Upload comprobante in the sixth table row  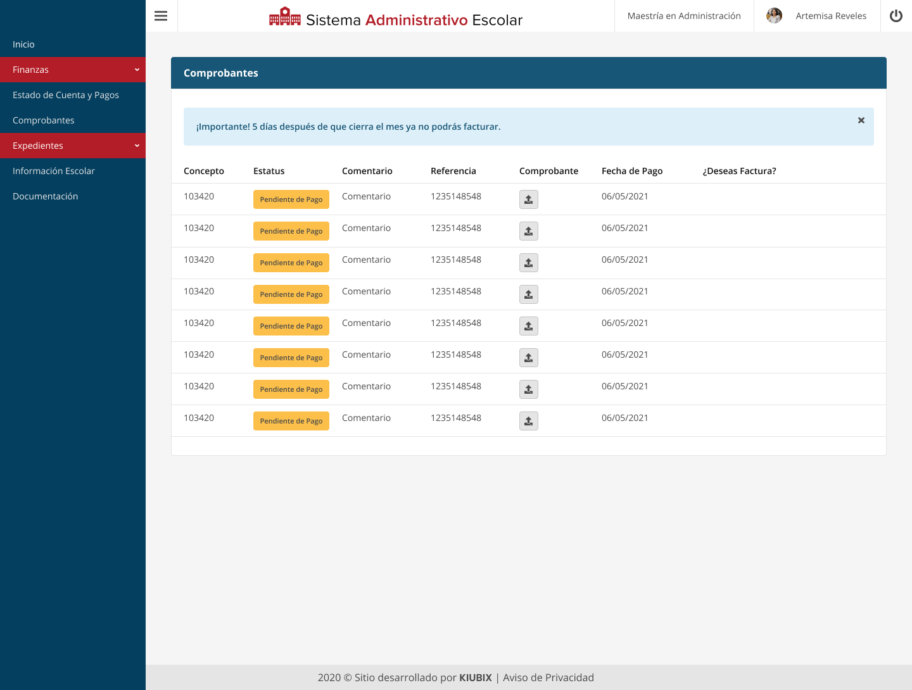528,358
